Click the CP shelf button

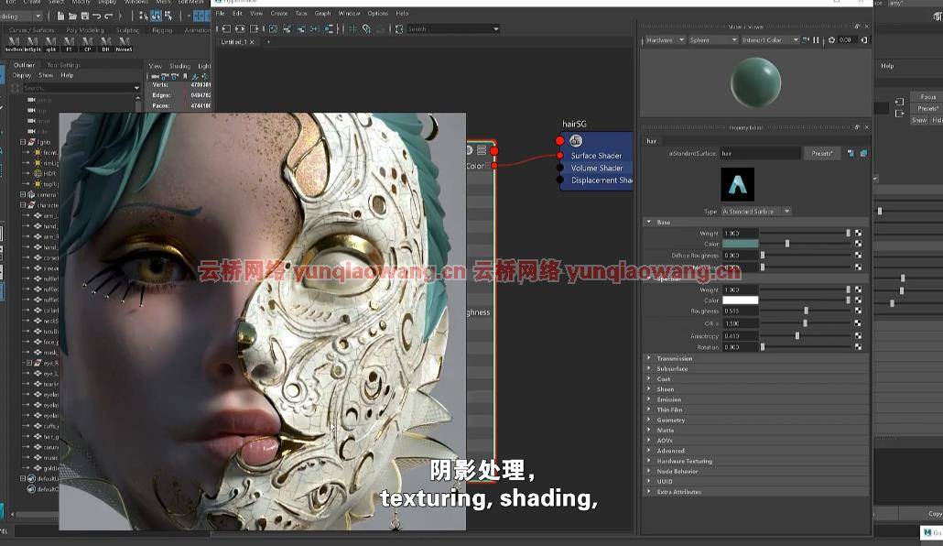88,45
